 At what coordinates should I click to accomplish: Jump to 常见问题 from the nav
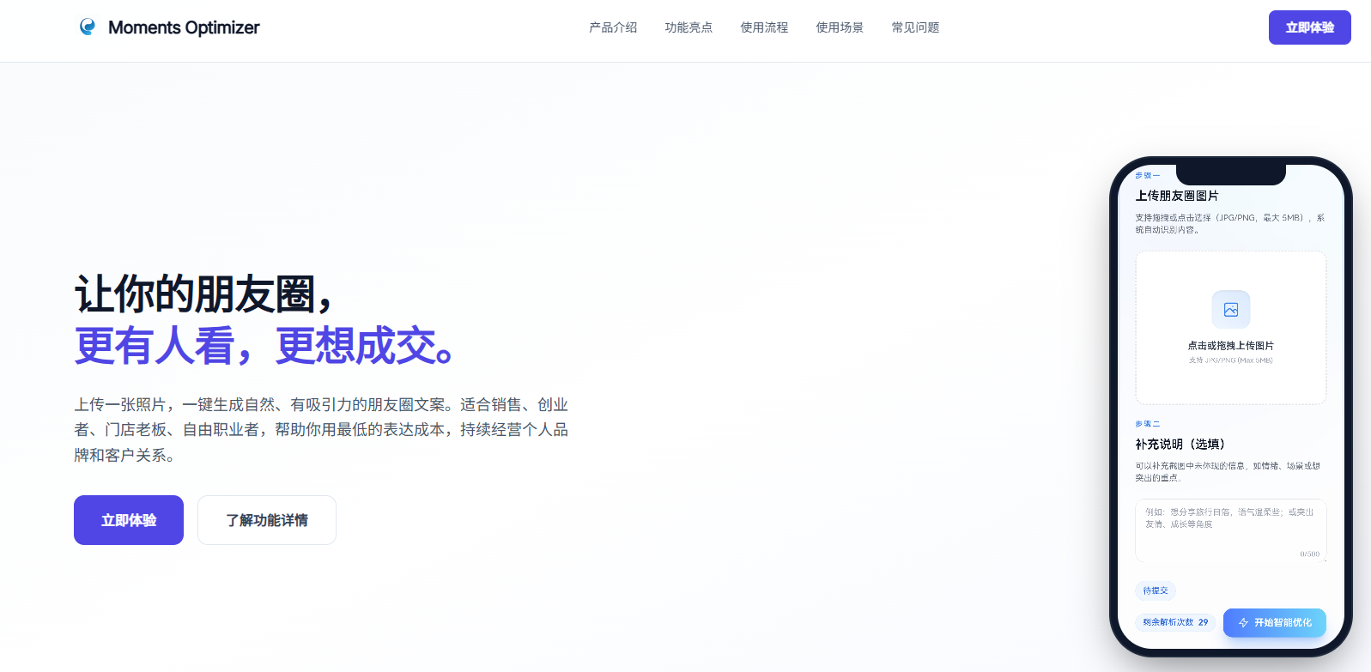click(915, 27)
